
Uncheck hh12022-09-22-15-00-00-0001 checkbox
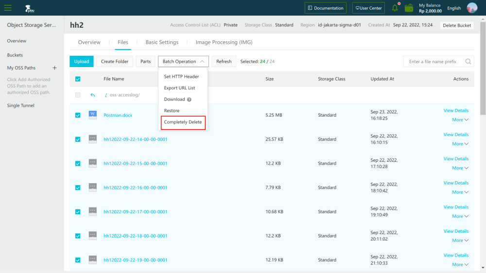pos(78,163)
